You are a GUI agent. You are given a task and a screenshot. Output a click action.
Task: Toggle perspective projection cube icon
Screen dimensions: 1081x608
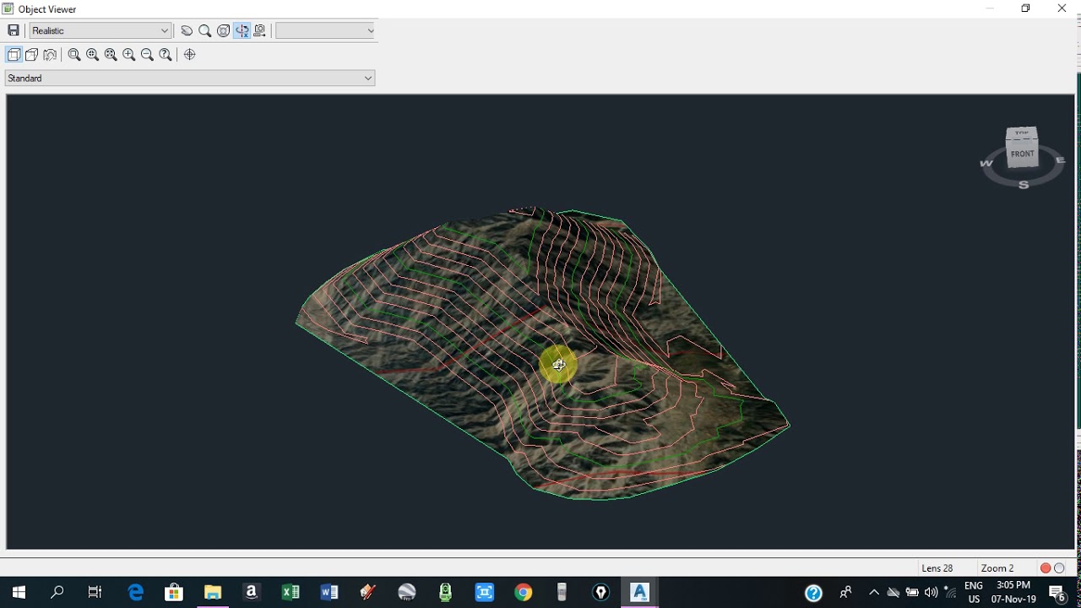click(x=32, y=55)
